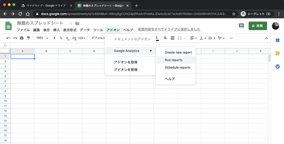This screenshot has height=144, width=284.
Task: Open Chrome three-dot menu
Action: point(279,14)
